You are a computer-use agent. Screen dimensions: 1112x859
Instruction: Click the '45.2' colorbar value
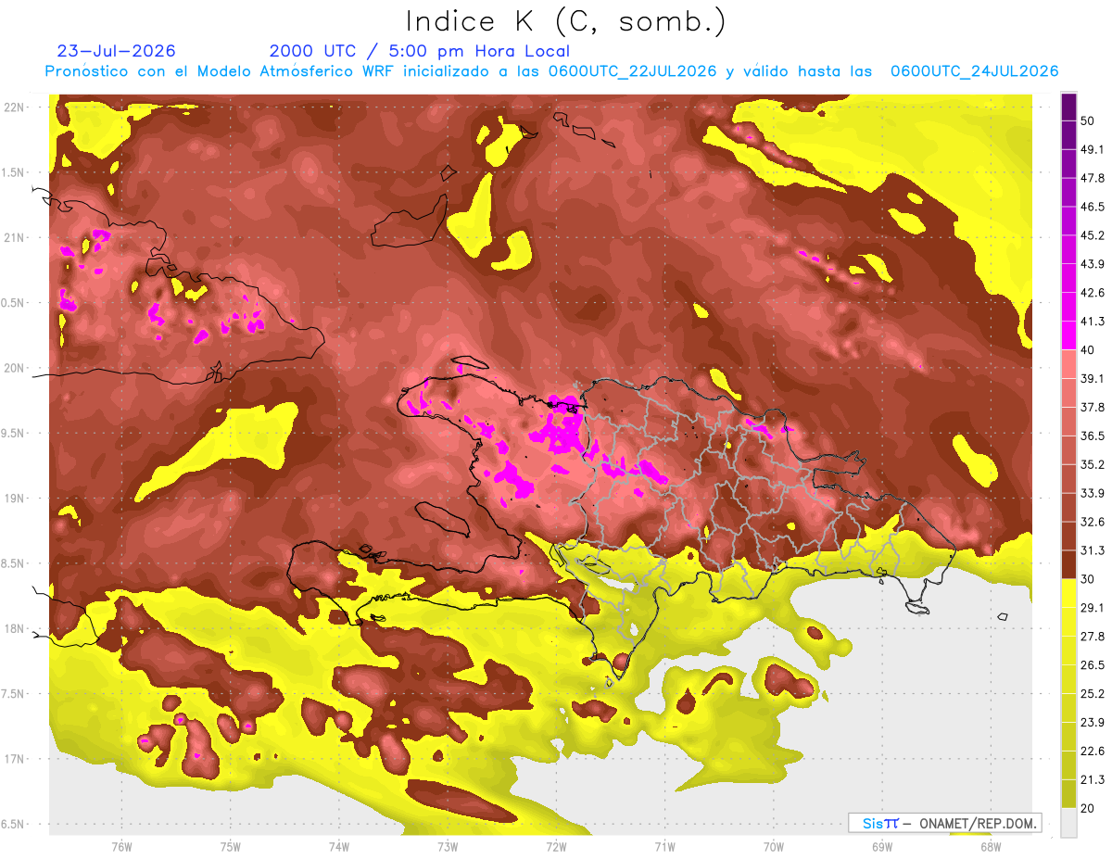pos(1093,235)
